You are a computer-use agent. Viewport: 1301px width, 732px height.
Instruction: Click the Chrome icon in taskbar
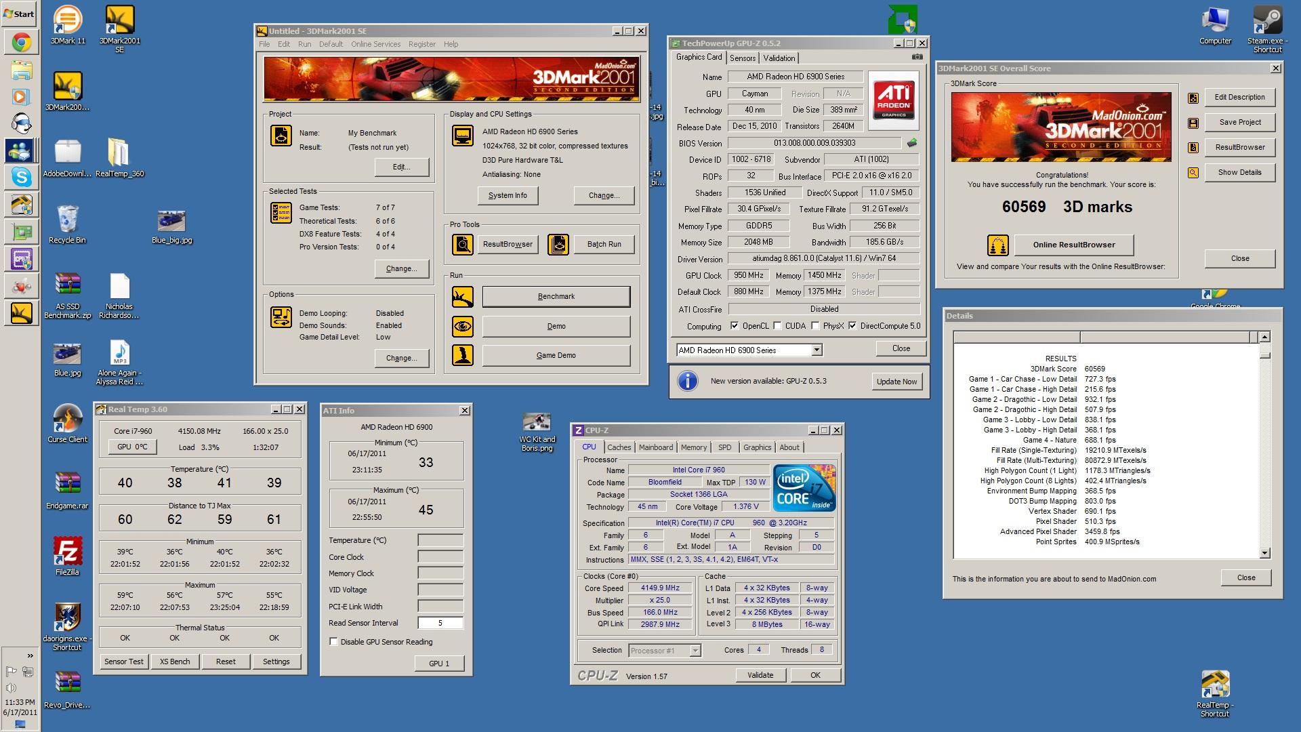pos(21,43)
